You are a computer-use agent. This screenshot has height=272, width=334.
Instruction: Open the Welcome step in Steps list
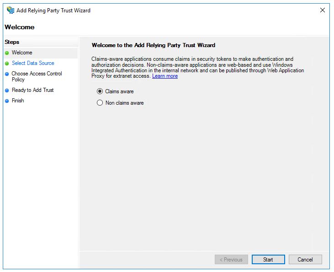pyautogui.click(x=22, y=53)
